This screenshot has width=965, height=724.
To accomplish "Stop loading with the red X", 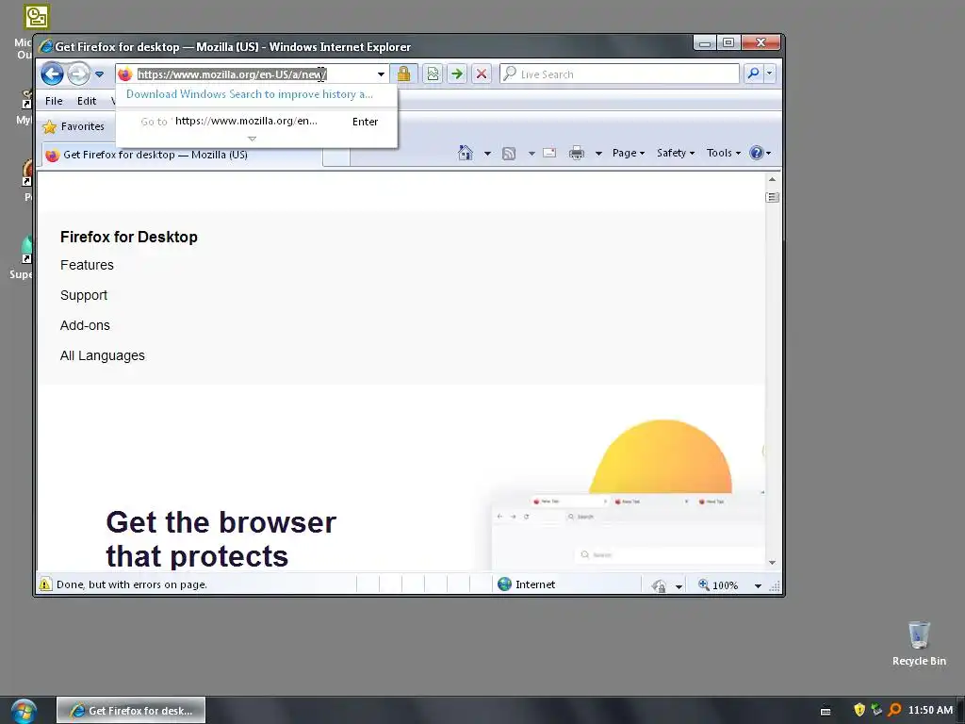I will (x=482, y=74).
